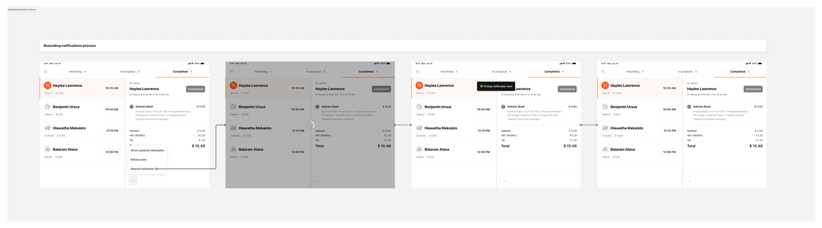The width and height of the screenshot is (822, 228).
Task: Click Haylee Lawrence dine-in icon on final screen
Action: (605, 85)
